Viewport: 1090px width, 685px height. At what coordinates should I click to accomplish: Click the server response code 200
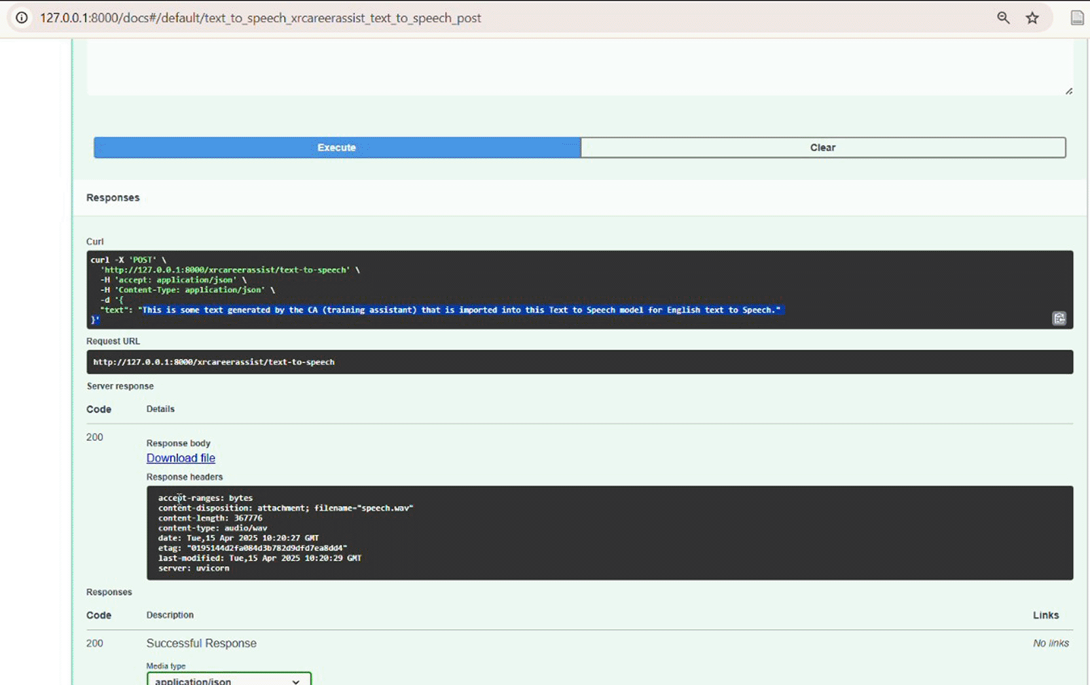pos(94,437)
